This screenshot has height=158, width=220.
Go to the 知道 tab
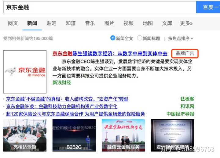point(71,23)
